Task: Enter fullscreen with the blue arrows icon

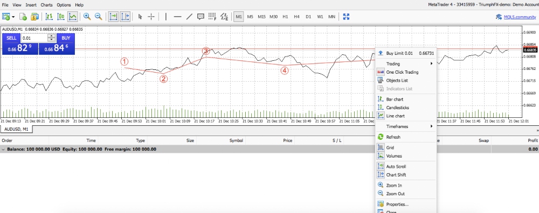Action: point(346,17)
